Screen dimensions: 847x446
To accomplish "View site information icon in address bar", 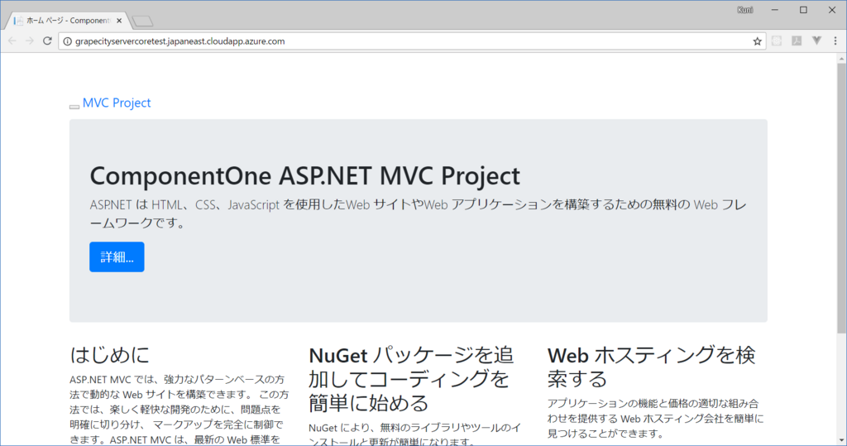I will click(x=68, y=41).
